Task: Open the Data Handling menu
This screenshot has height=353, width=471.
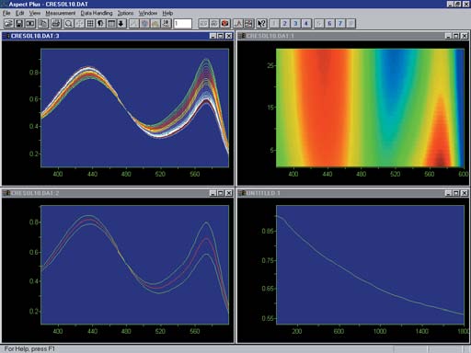Action: [x=97, y=13]
